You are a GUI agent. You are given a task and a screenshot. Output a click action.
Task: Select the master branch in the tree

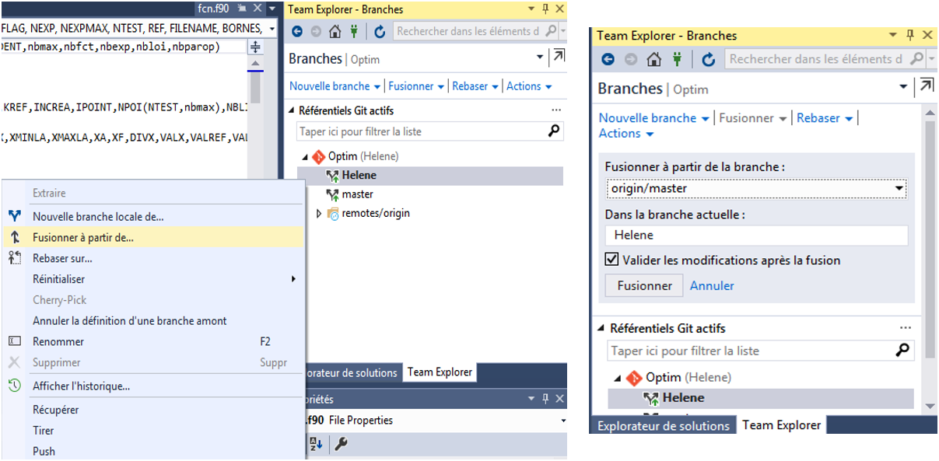pyautogui.click(x=357, y=194)
